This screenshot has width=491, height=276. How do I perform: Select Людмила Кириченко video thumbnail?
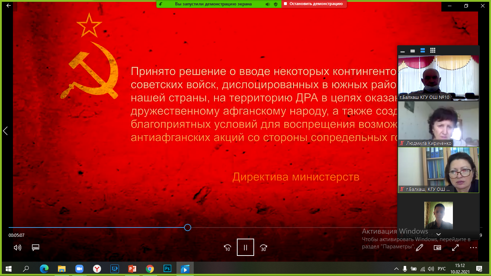pyautogui.click(x=438, y=124)
